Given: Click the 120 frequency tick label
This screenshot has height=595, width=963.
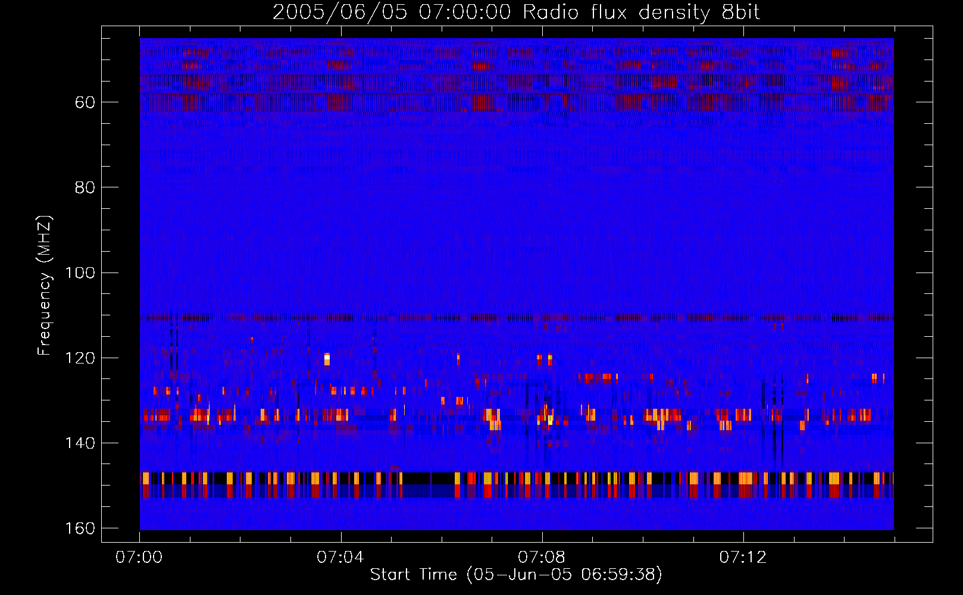Looking at the screenshot, I should (80, 358).
